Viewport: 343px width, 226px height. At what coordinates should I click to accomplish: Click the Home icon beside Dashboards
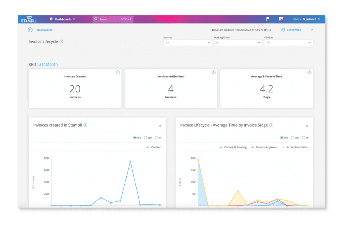click(51, 19)
